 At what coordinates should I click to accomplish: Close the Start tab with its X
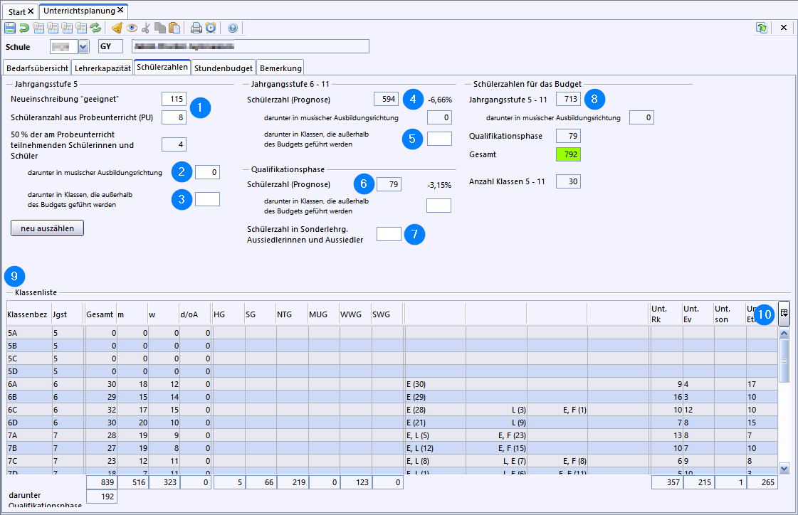(31, 11)
